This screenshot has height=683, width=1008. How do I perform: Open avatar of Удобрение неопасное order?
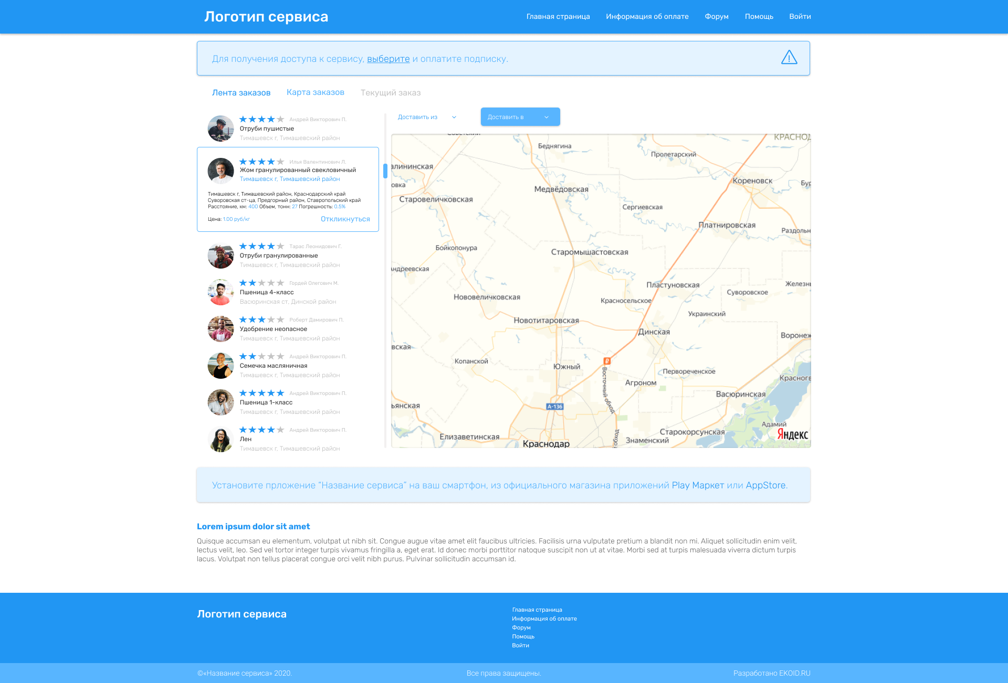point(221,329)
